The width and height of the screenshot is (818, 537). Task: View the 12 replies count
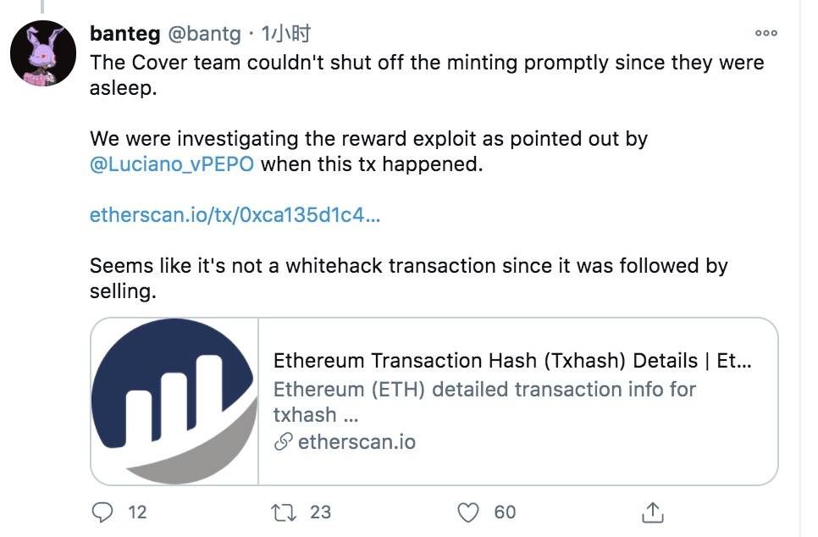(137, 512)
